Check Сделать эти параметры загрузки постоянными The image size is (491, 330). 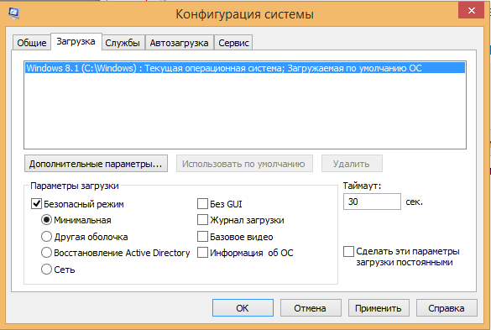click(348, 251)
